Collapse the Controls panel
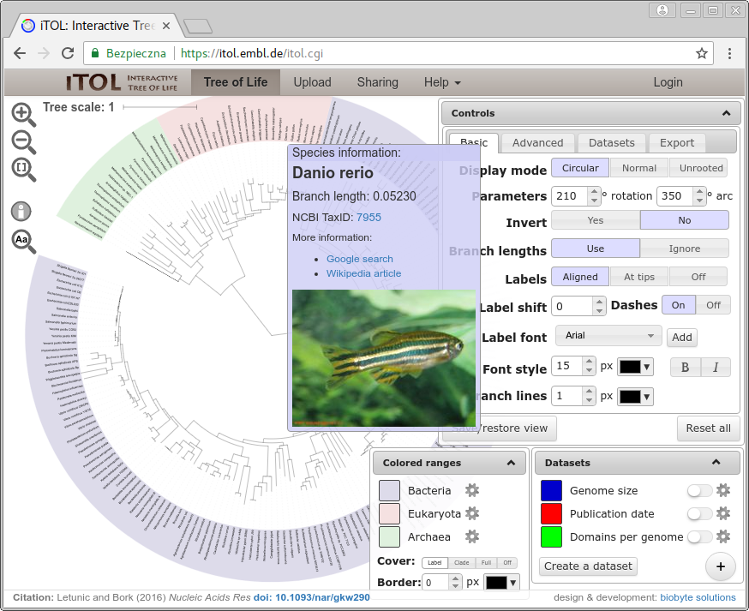 (x=725, y=113)
